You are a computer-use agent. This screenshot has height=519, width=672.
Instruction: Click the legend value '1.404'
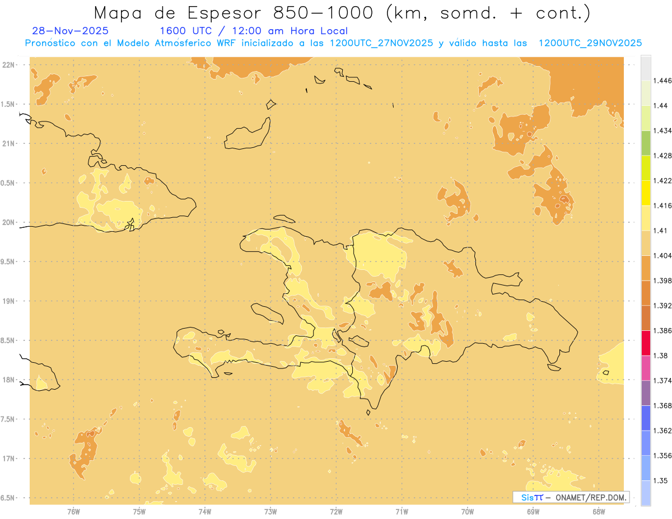[x=662, y=255]
